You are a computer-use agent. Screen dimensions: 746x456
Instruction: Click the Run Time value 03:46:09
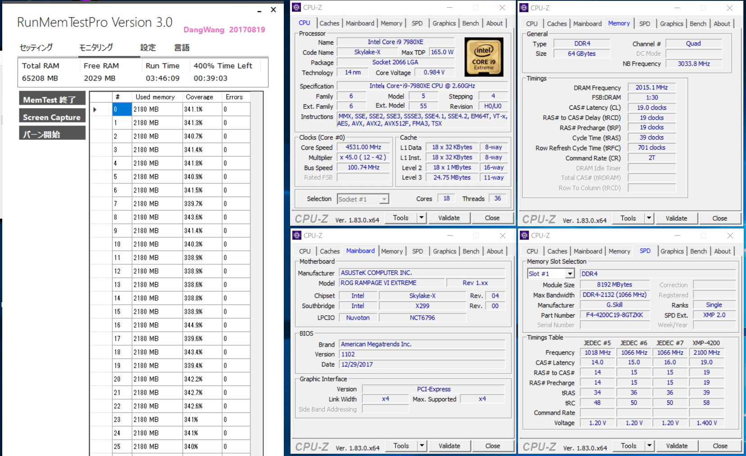tap(163, 78)
